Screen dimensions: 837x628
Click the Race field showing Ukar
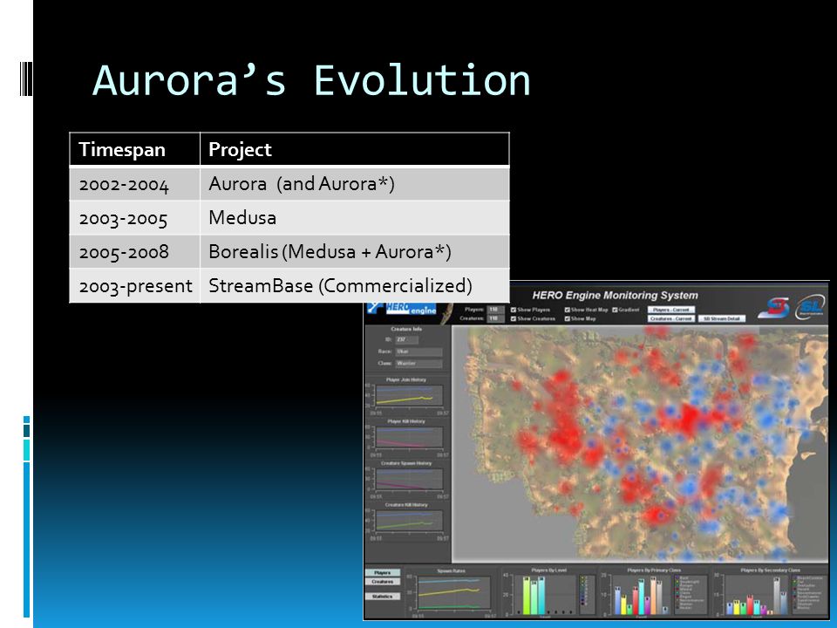tap(418, 352)
